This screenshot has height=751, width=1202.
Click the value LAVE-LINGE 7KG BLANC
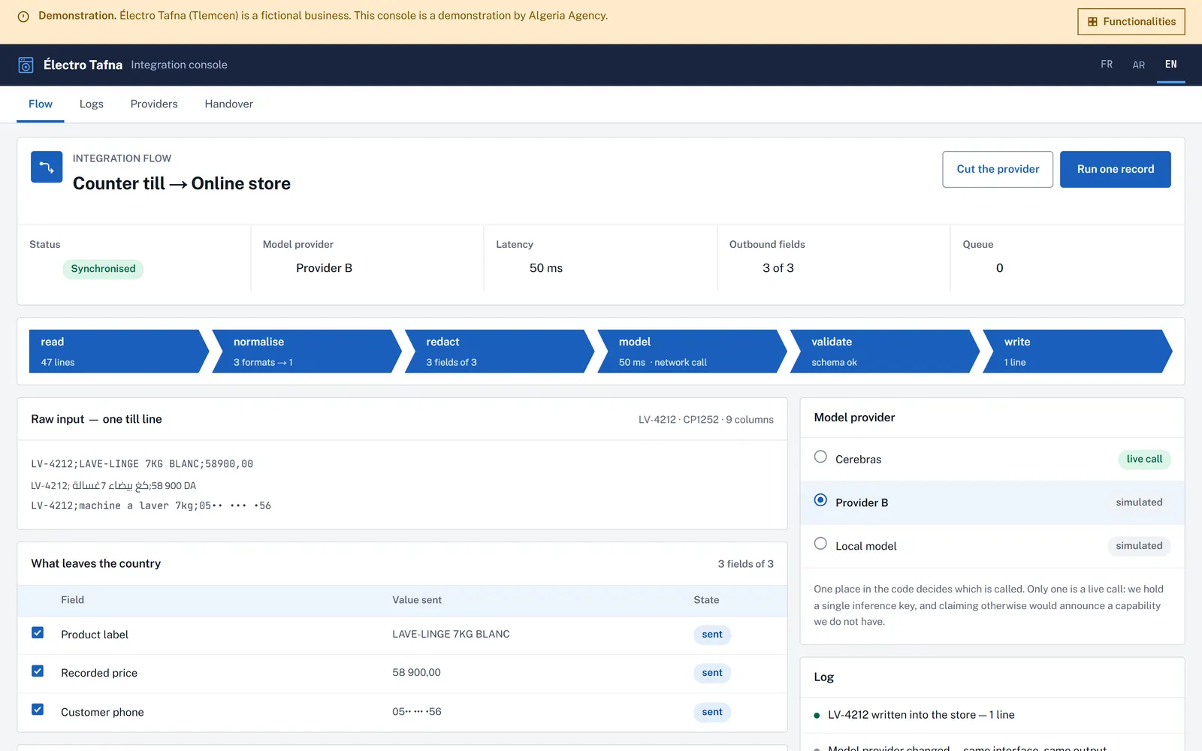451,635
